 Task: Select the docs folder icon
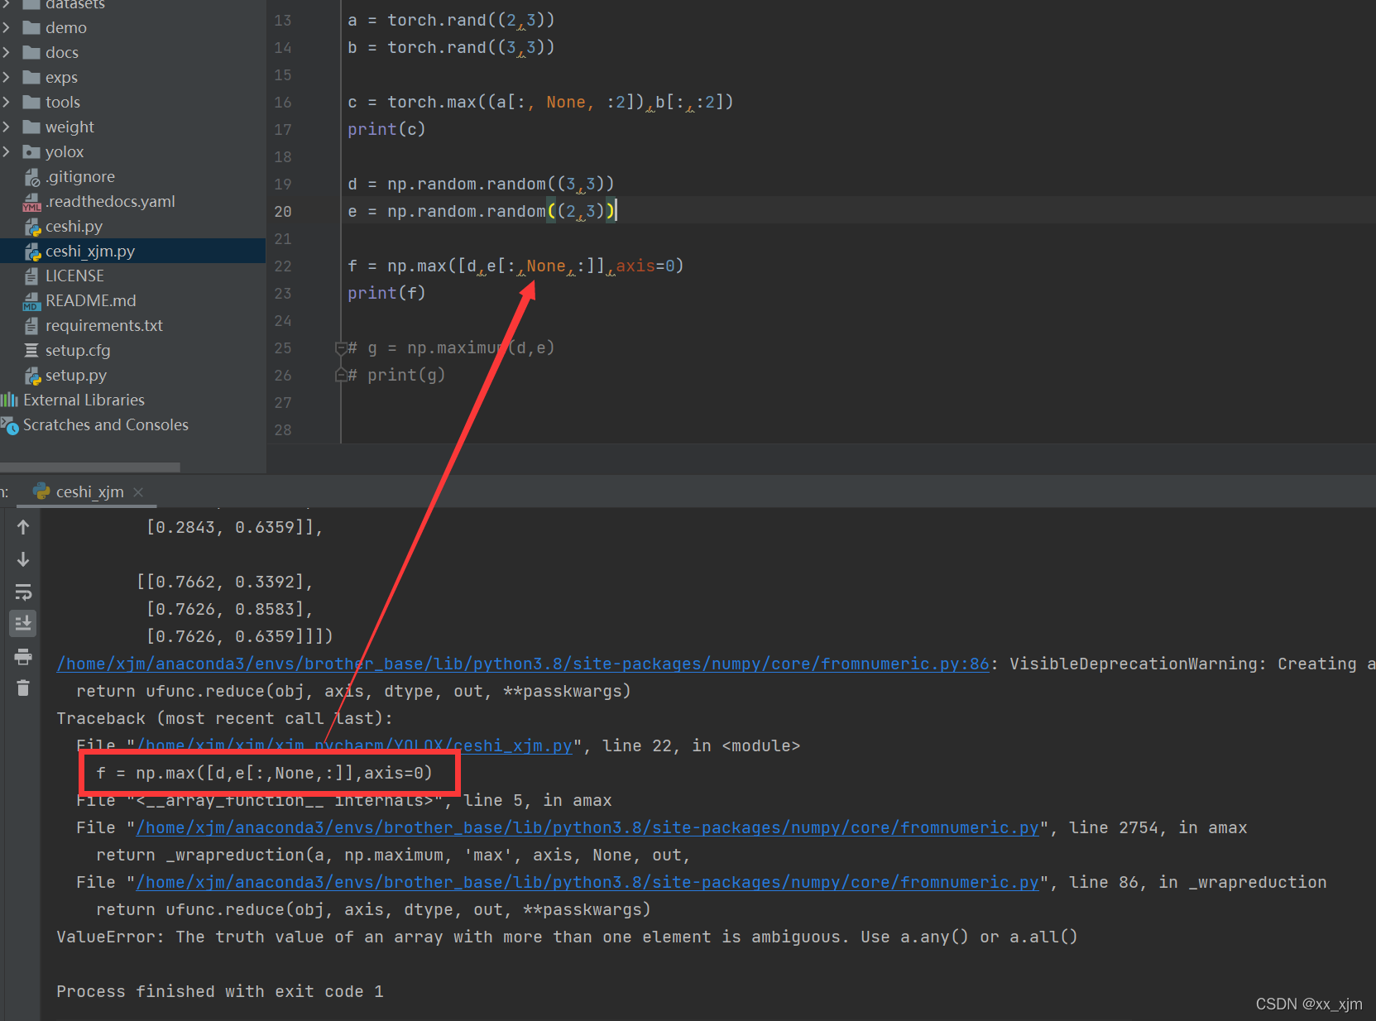tap(31, 53)
